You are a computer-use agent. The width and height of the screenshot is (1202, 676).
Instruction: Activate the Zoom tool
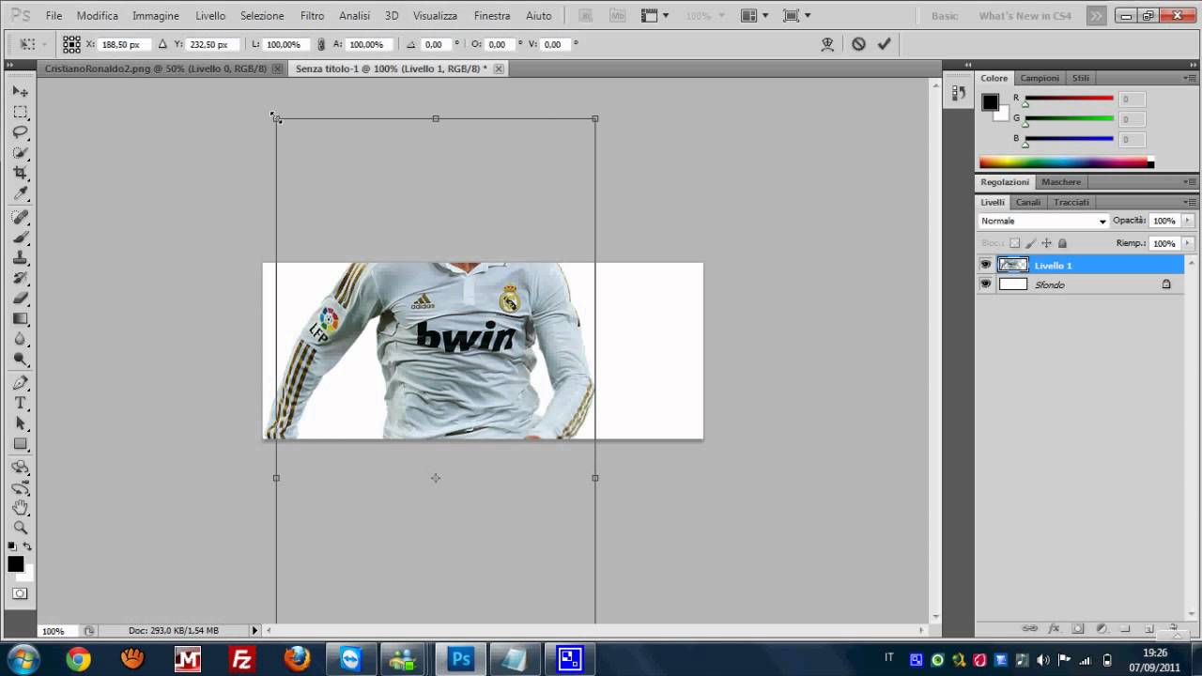20,528
